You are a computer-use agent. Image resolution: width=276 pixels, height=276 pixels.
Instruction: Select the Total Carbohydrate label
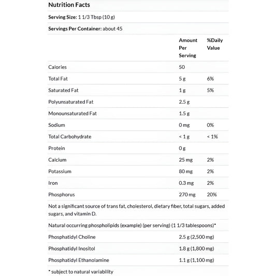70,137
